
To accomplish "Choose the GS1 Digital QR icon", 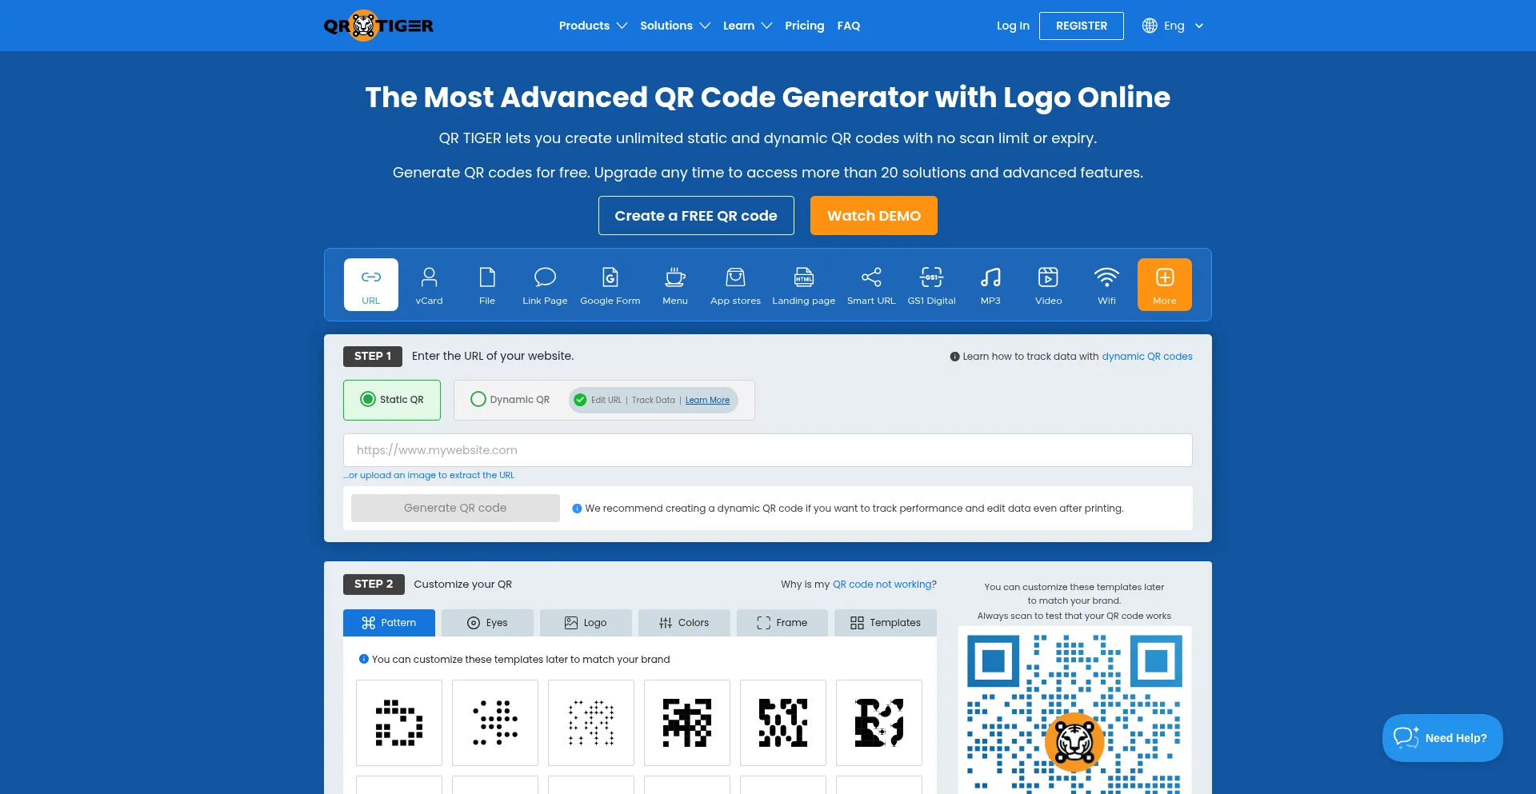I will pyautogui.click(x=931, y=285).
